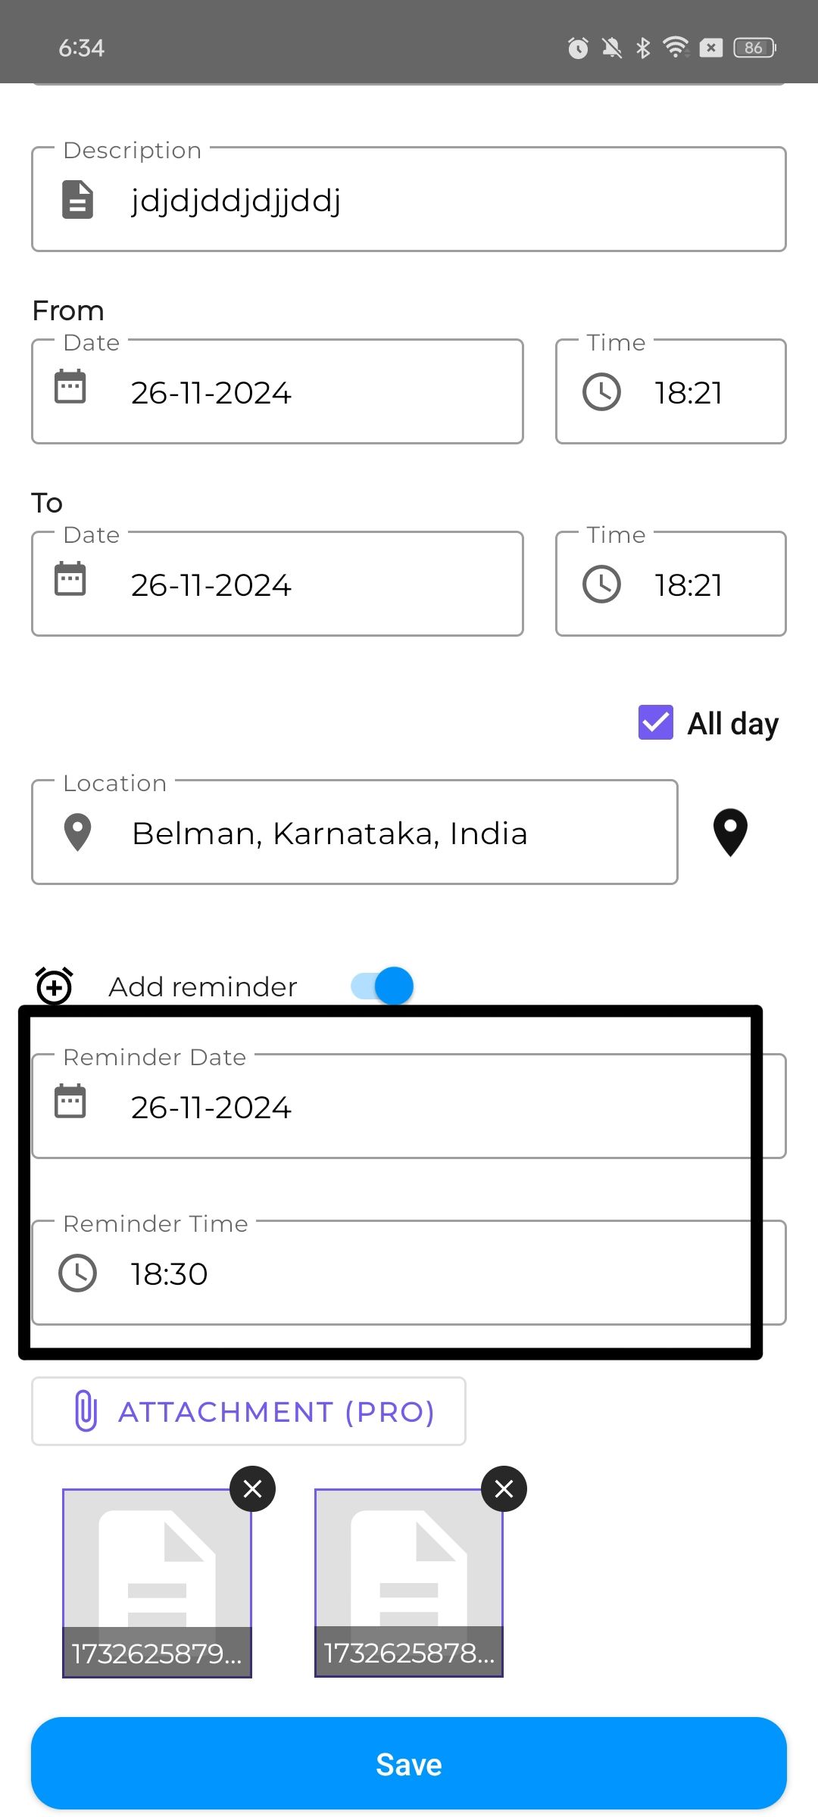Tap the alarm-plus Add reminder icon
Image resolution: width=818 pixels, height=1817 pixels.
(x=55, y=986)
